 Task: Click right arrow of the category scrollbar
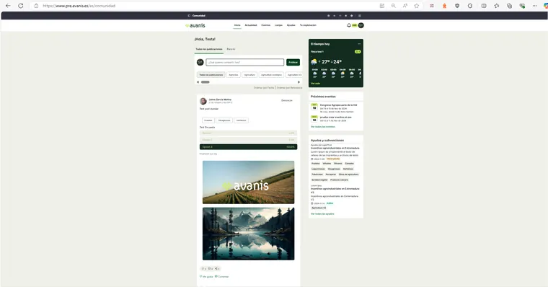pos(299,82)
